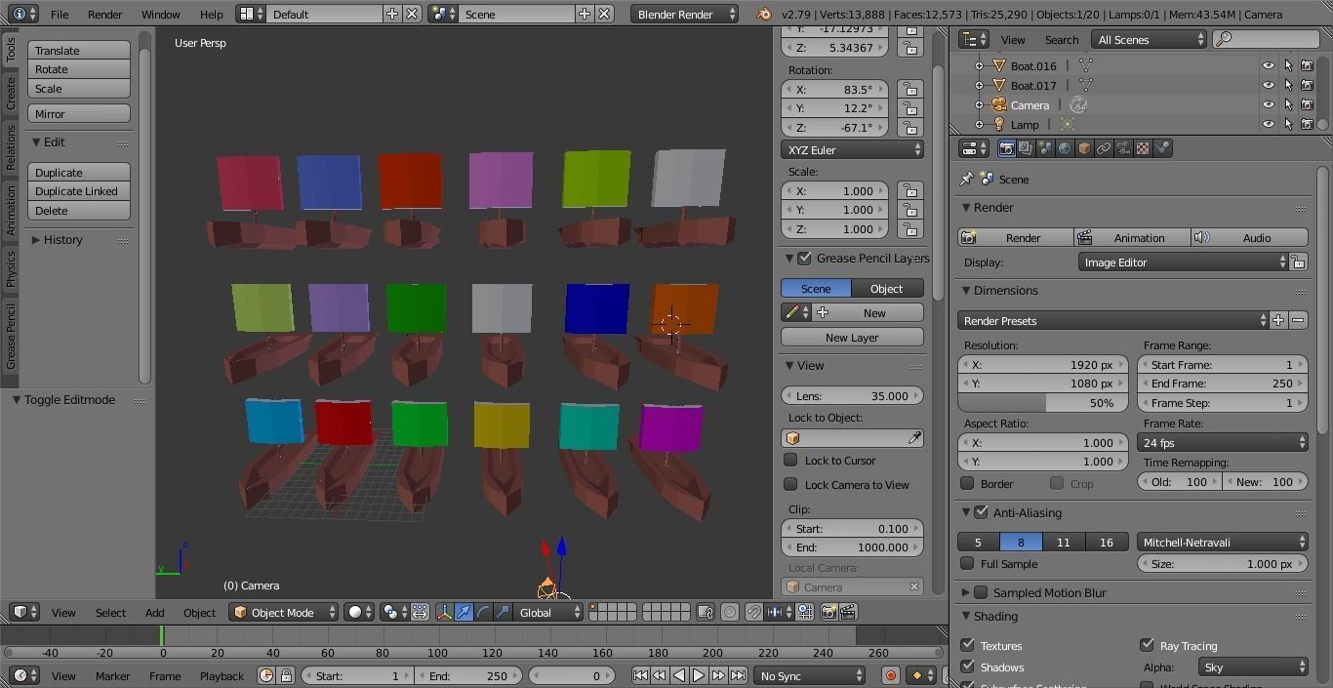Toggle snap during transform magnet icon
Viewport: 1333px width, 688px height.
point(754,612)
